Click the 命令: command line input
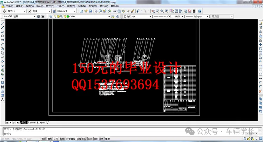The height and width of the screenshot is (142, 263). tap(131, 134)
